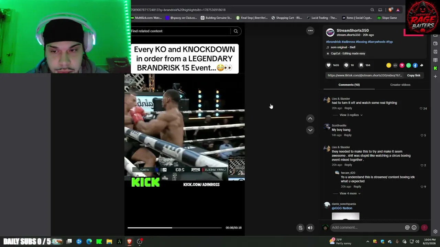440x247 pixels.
Task: Toggle the auto-scroll button beside the volume
Action: (x=300, y=228)
